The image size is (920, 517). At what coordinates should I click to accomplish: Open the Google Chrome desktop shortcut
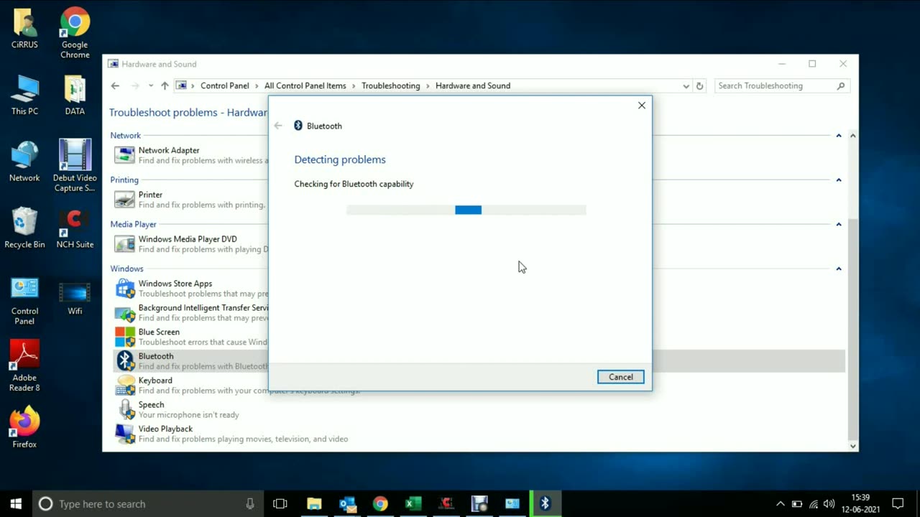pyautogui.click(x=75, y=33)
